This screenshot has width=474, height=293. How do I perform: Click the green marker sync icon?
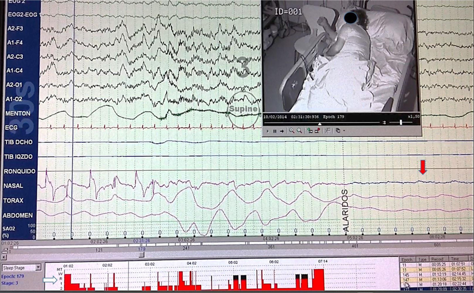tap(309, 131)
